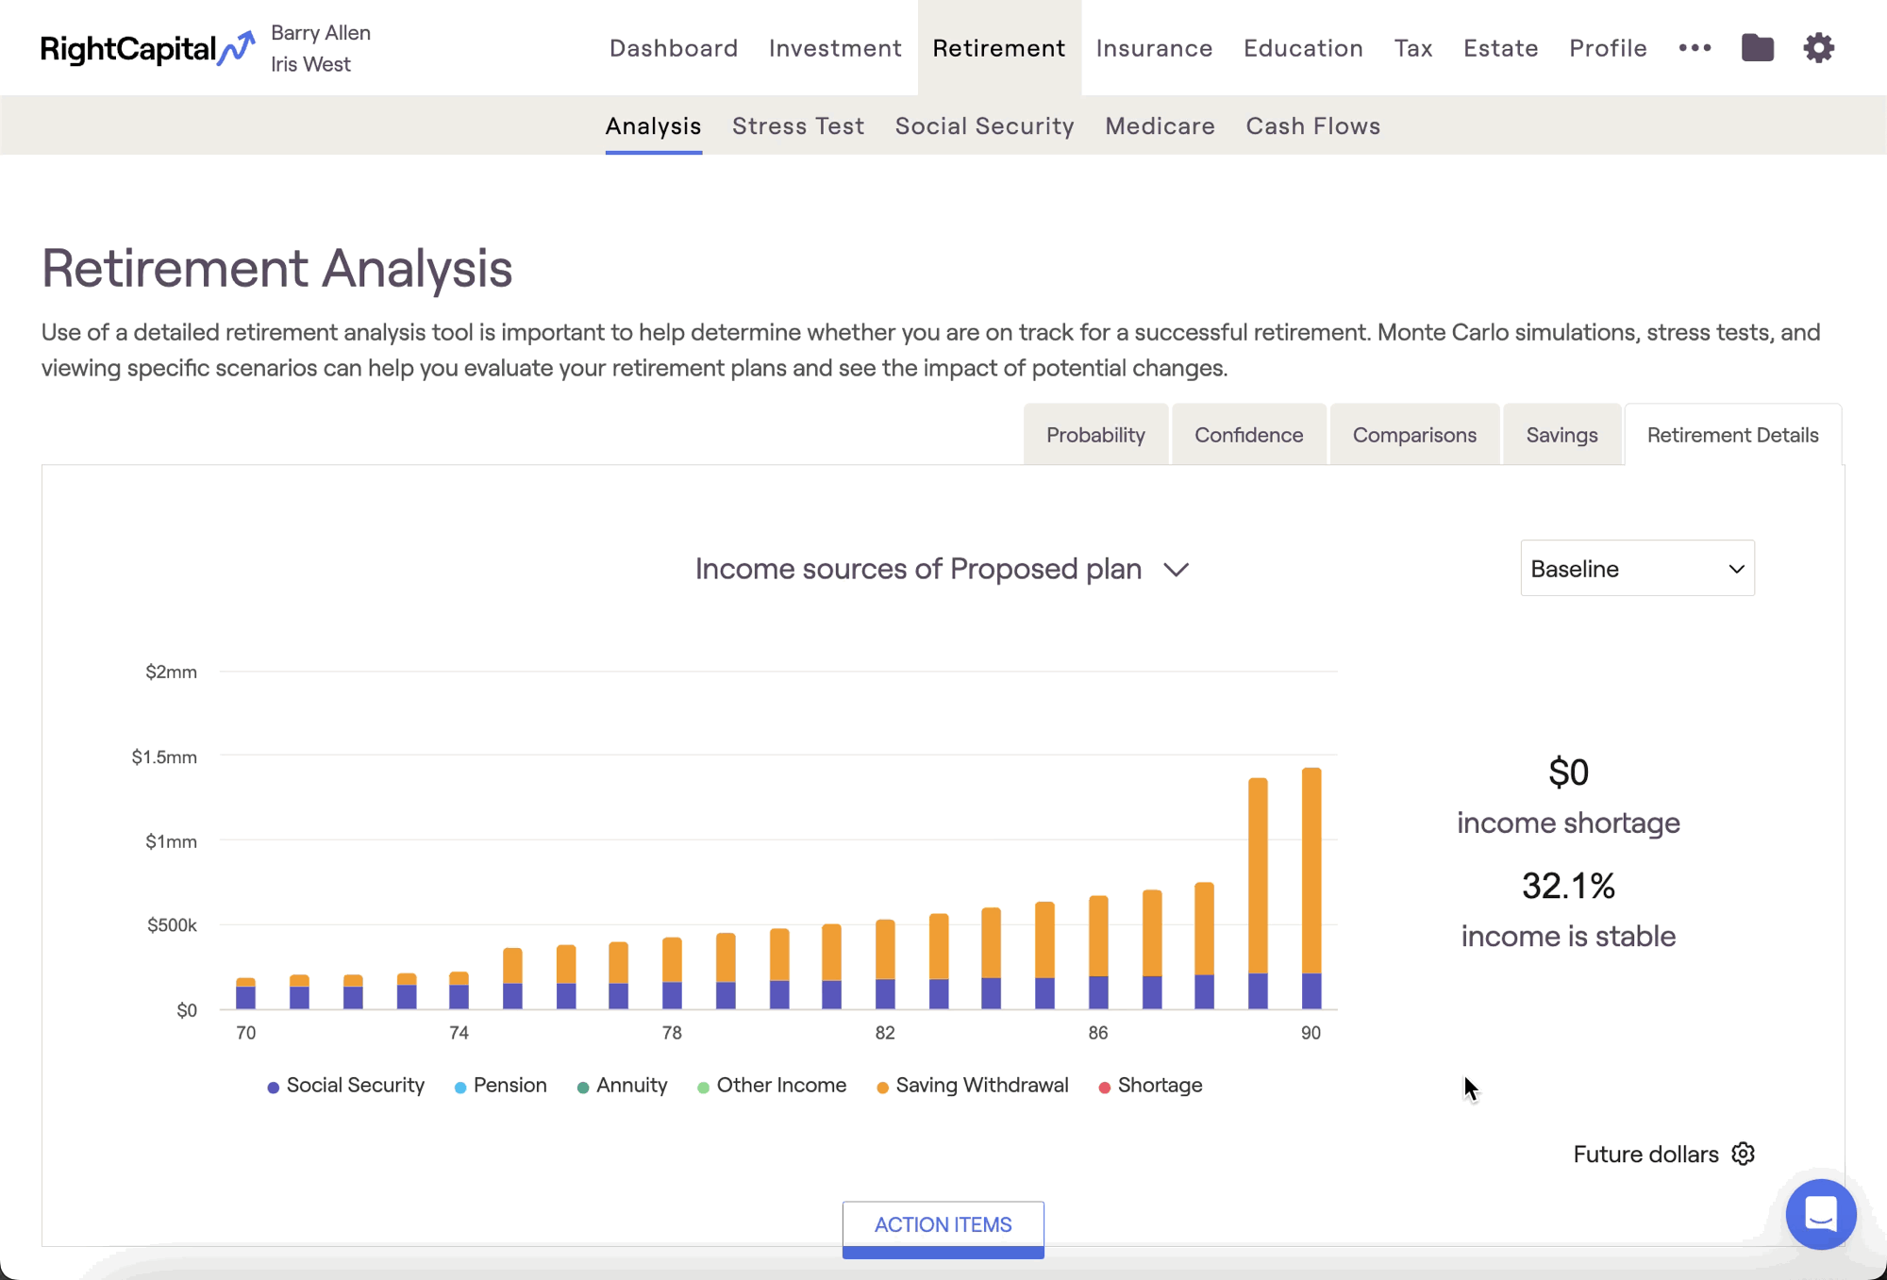
Task: Click the age 90 bar in chart
Action: pyautogui.click(x=1311, y=888)
